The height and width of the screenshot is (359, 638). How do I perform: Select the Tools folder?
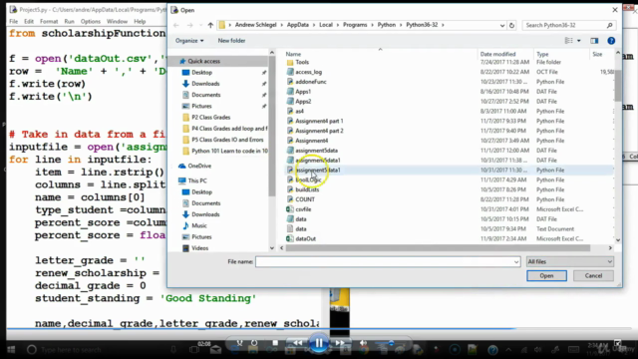pyautogui.click(x=302, y=62)
